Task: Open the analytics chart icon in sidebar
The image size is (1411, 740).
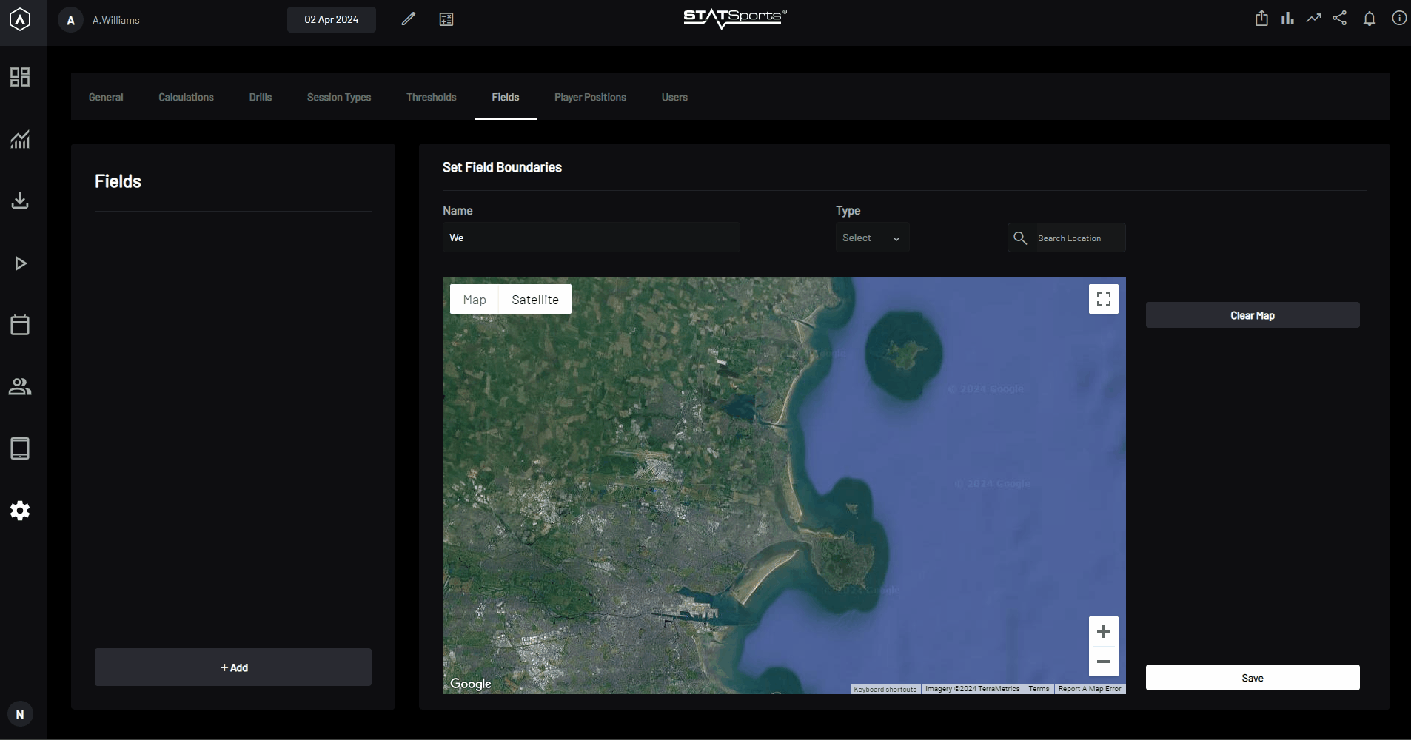Action: point(20,139)
